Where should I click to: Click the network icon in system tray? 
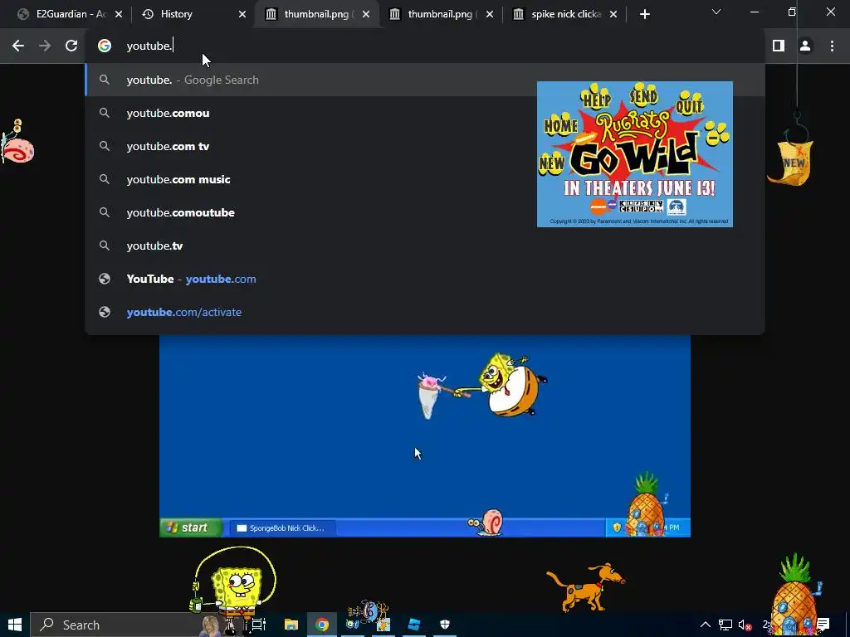(725, 625)
